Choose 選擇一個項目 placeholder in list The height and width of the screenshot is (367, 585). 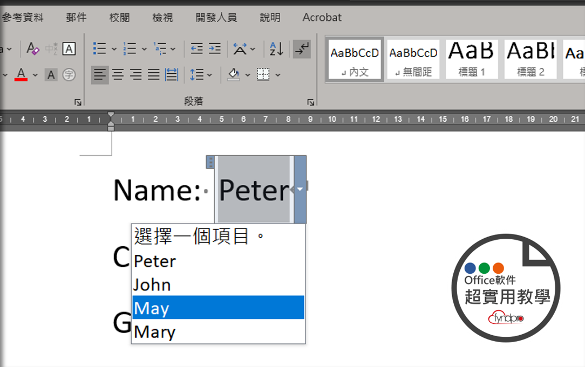pos(218,236)
